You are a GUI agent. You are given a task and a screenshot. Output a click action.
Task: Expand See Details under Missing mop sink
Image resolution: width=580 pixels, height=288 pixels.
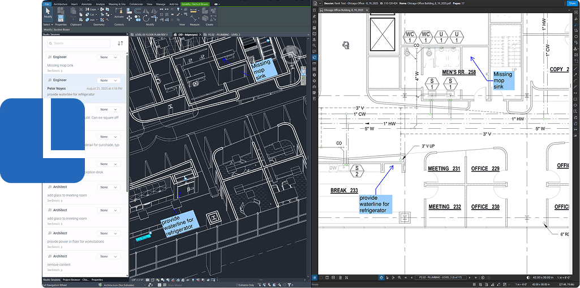click(54, 71)
